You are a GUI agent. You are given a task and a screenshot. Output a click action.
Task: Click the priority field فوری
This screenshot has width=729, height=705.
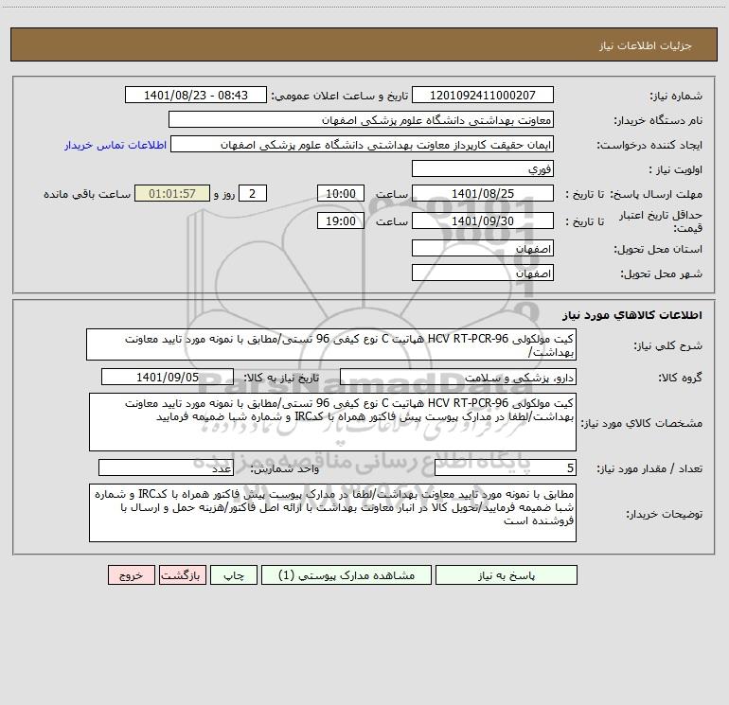pyautogui.click(x=483, y=168)
